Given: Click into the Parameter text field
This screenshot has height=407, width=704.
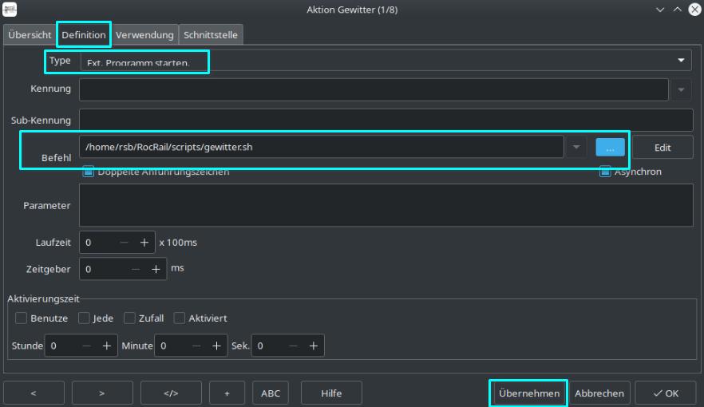Looking at the screenshot, I should 386,205.
